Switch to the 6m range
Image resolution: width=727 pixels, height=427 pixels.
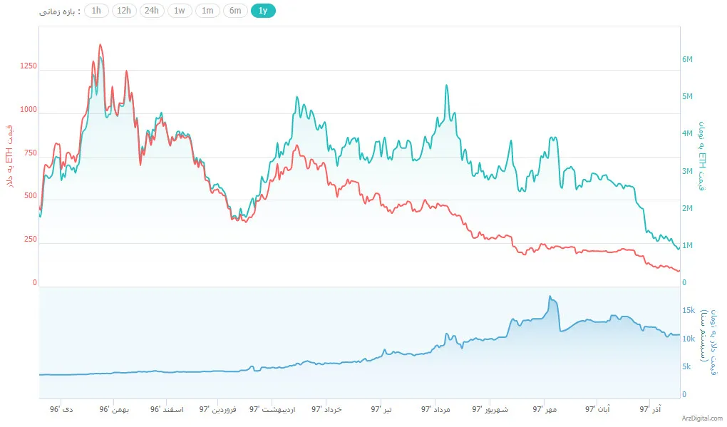coord(235,11)
